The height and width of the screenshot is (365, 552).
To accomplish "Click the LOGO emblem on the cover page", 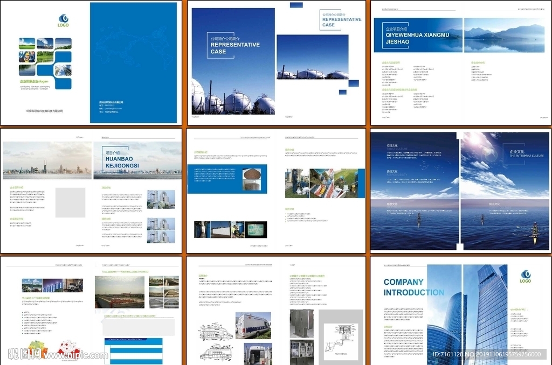I will 64,21.
